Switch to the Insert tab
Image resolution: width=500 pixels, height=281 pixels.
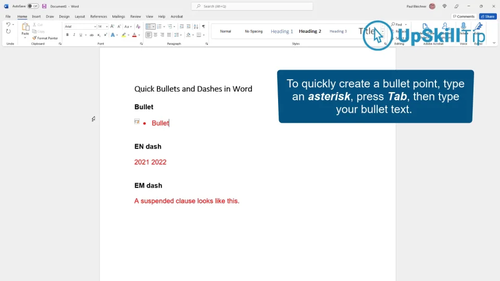tap(36, 17)
